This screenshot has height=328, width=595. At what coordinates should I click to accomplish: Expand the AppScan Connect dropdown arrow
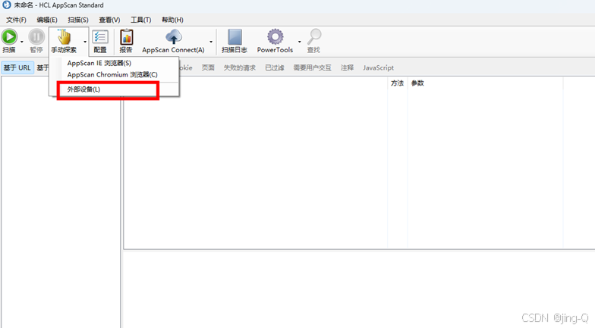coord(211,42)
